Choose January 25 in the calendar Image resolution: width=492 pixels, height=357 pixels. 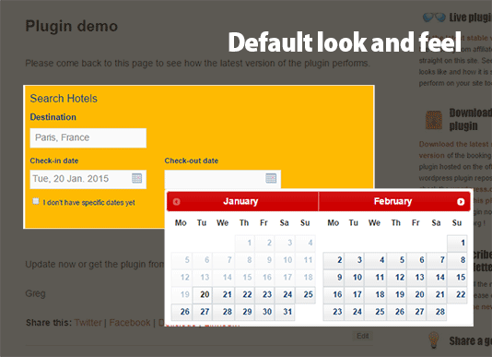click(x=305, y=294)
